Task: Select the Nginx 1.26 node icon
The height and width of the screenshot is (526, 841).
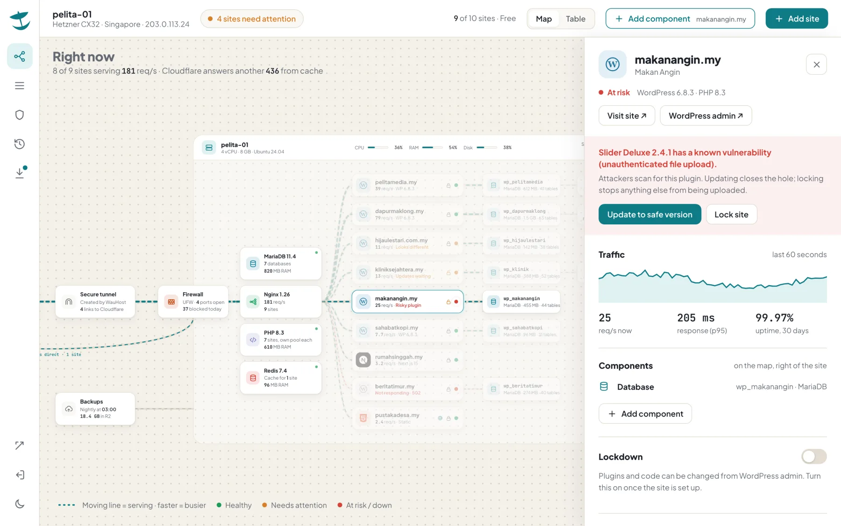Action: [x=253, y=302]
